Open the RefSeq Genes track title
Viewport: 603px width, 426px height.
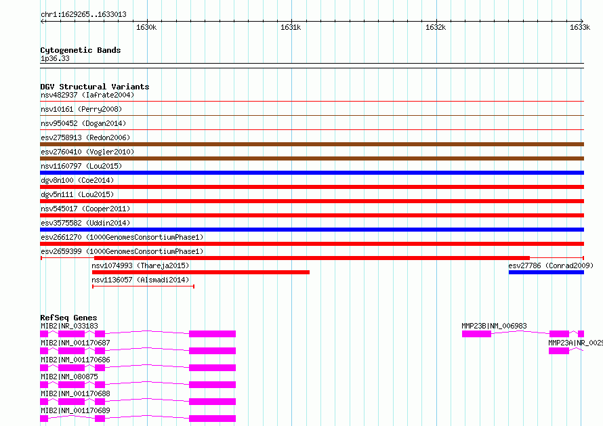pos(68,318)
